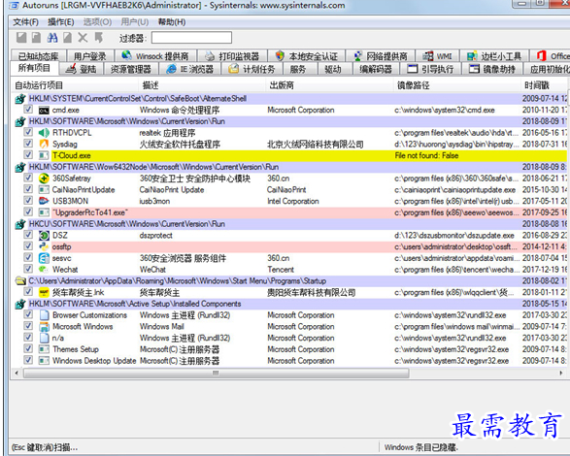Select the Startup folder path row
The image size is (570, 456).
[289, 280]
